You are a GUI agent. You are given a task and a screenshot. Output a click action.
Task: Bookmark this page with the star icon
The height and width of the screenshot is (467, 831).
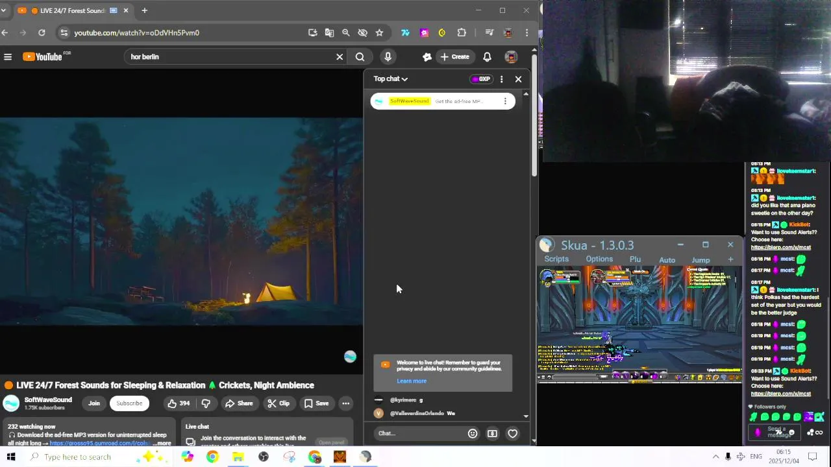[379, 32]
